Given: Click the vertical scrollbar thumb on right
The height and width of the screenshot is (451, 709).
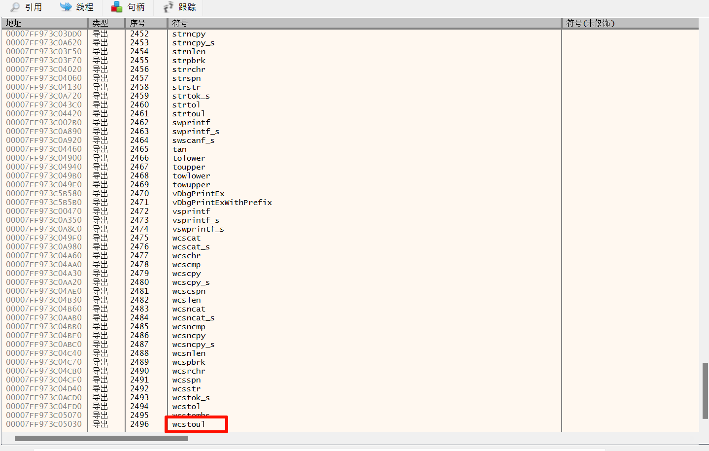Looking at the screenshot, I should (705, 390).
